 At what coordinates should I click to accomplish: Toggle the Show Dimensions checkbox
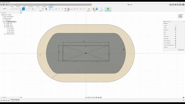coord(175,41)
